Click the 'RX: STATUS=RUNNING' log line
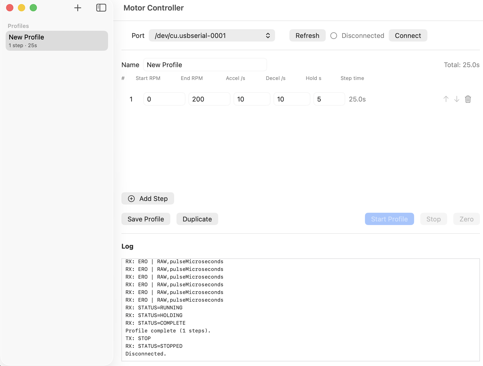The height and width of the screenshot is (366, 483). tap(154, 308)
